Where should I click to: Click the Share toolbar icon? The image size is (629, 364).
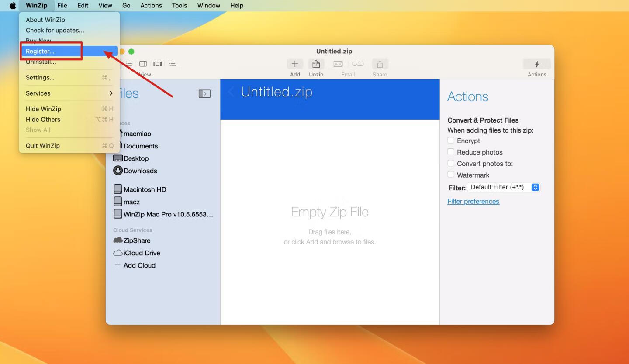380,64
